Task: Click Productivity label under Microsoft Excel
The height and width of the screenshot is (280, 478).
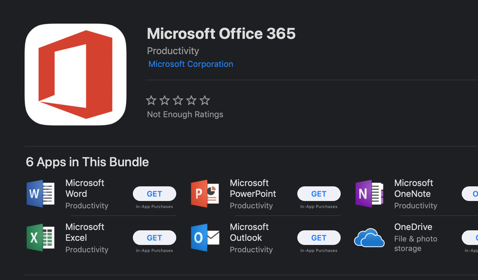Action: [x=87, y=250]
